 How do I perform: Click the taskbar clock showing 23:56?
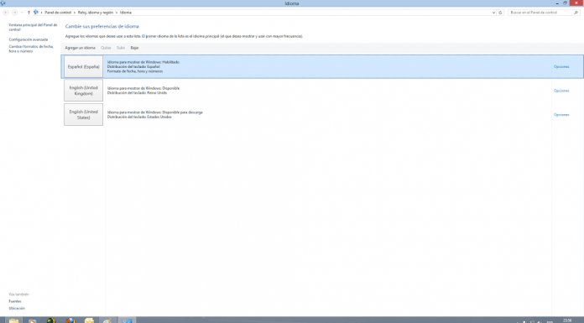(x=567, y=320)
